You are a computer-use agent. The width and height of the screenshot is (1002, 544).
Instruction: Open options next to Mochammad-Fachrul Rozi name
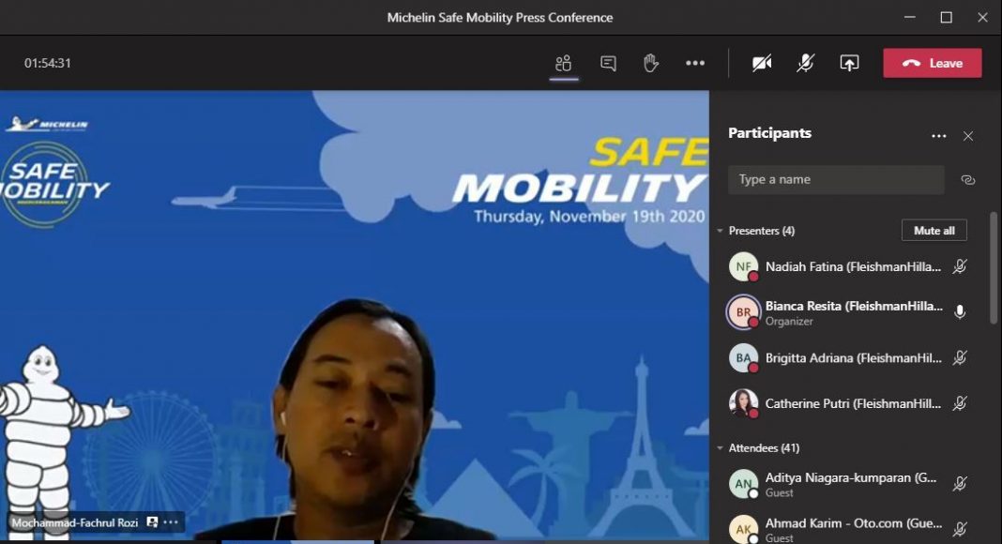point(171,522)
